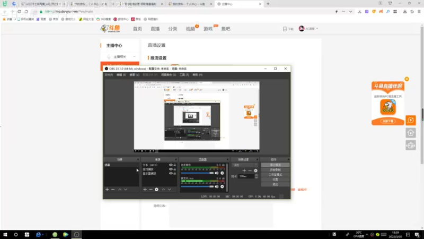Open the Douyu Live (直播) nav link
The width and height of the screenshot is (424, 239).
click(155, 29)
